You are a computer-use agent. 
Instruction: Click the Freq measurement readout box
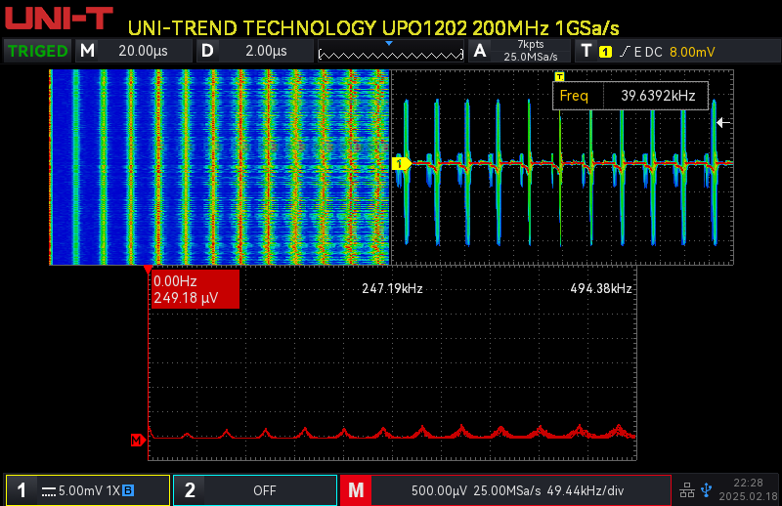click(x=630, y=96)
